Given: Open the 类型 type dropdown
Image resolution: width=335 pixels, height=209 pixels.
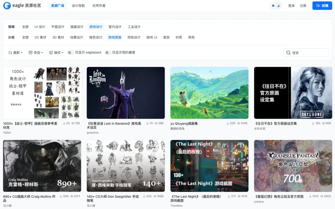Looking at the screenshot, I should 36,52.
